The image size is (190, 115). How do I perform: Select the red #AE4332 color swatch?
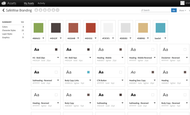point(91,28)
